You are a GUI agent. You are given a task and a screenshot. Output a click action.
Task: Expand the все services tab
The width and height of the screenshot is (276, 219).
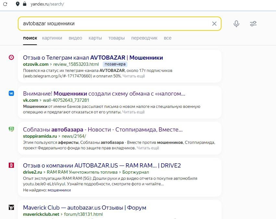168,38
